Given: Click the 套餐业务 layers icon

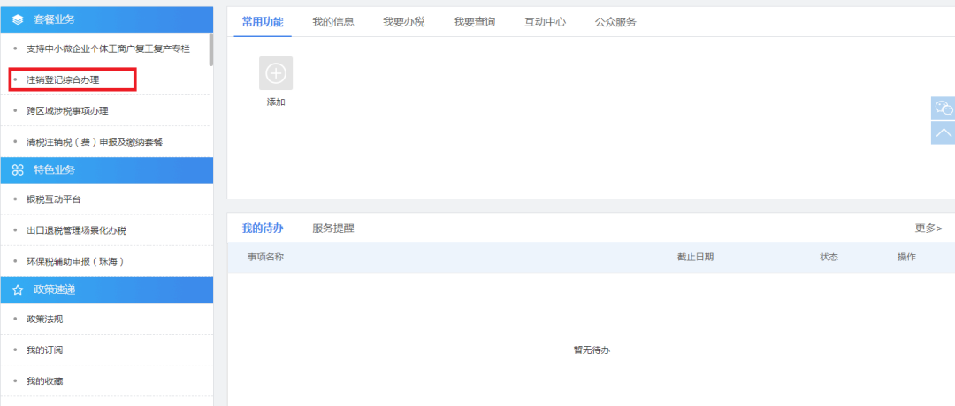Looking at the screenshot, I should tap(18, 20).
